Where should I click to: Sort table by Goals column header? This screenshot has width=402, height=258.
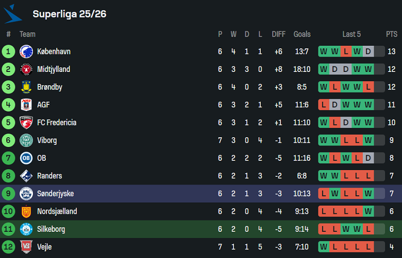point(302,34)
